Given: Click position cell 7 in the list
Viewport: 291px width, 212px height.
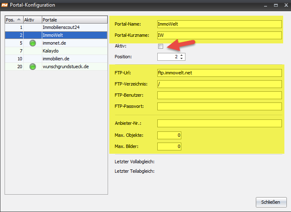Looking at the screenshot, I should point(14,51).
